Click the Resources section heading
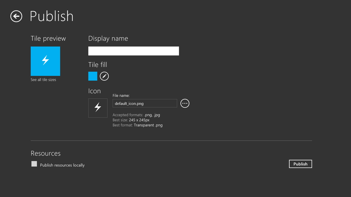Viewport: 351px width, 197px height. point(46,154)
